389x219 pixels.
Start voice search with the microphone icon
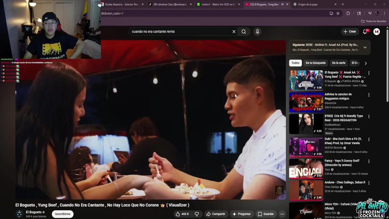coord(257,32)
